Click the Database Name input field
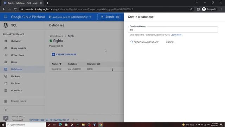This screenshot has height=127, width=225. [x=173, y=30]
